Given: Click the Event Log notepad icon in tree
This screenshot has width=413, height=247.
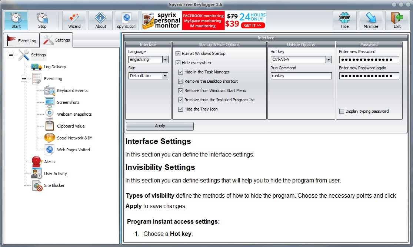Looking at the screenshot, I should [36, 79].
